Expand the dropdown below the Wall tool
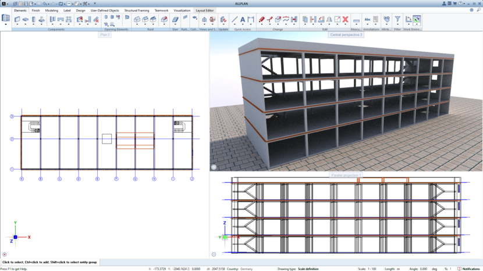The width and height of the screenshot is (483, 271). 17,25
